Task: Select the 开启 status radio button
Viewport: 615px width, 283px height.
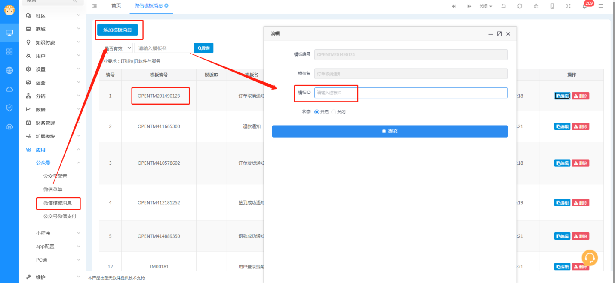Action: 317,112
